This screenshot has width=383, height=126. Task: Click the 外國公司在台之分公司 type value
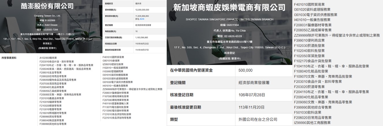coord(258,119)
